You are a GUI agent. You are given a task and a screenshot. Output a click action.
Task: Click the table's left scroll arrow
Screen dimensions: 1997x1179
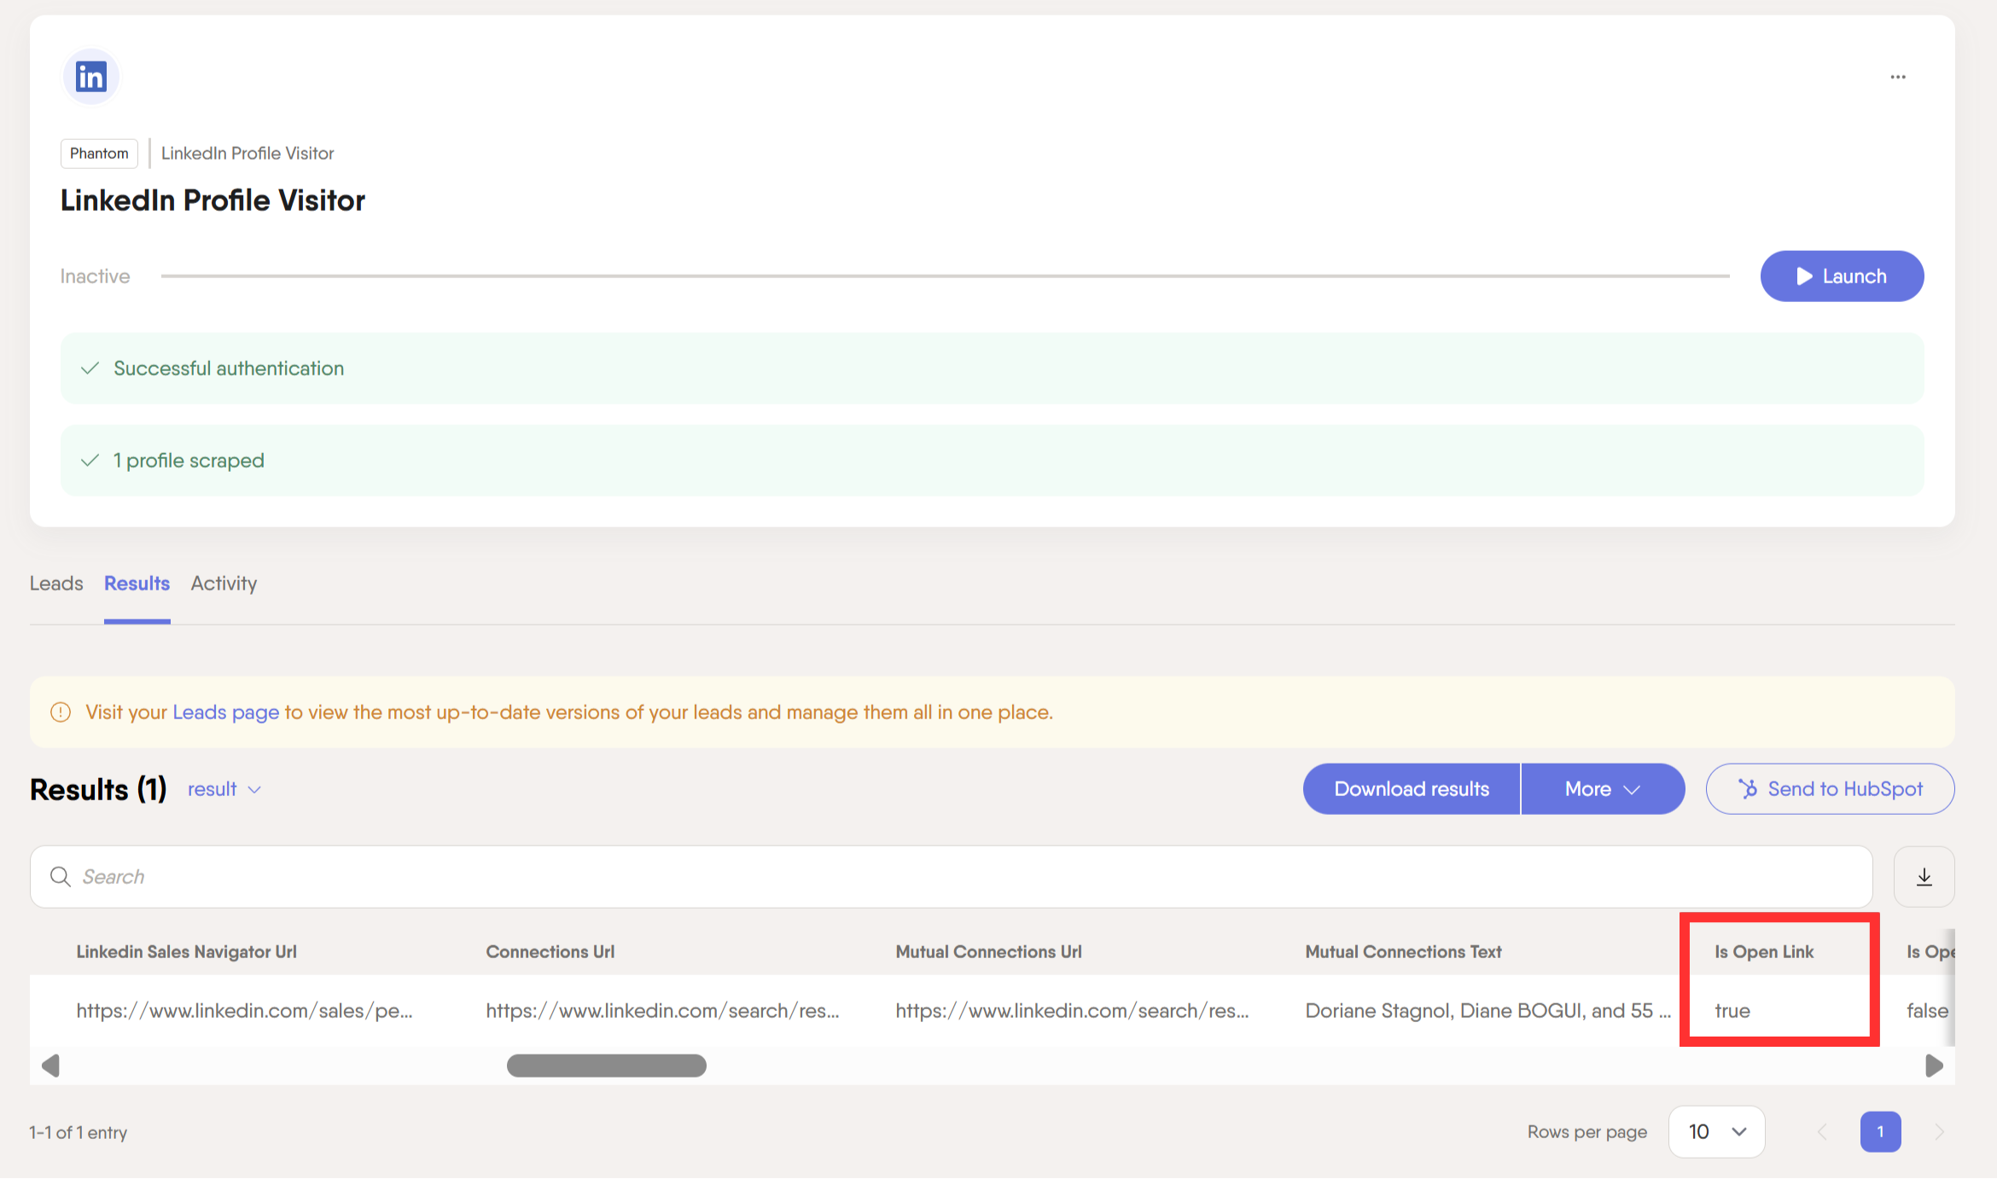(x=50, y=1066)
